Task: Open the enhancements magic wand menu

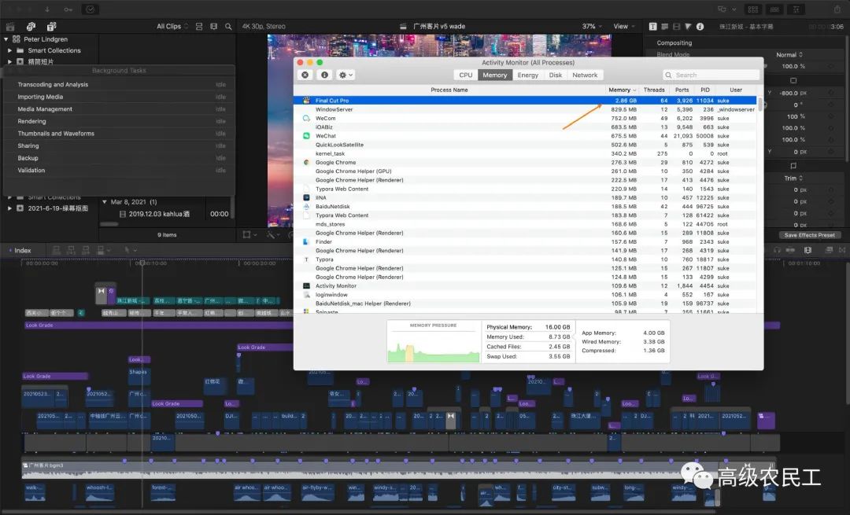Action: point(273,234)
